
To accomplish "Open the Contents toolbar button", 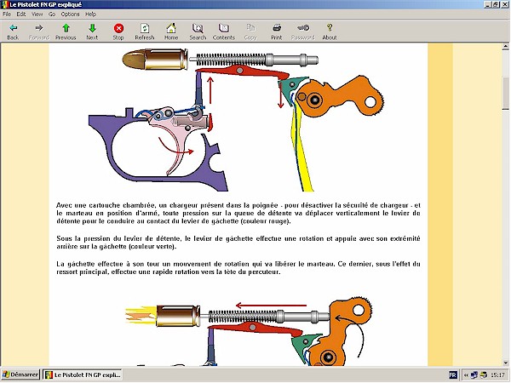I will pyautogui.click(x=224, y=31).
